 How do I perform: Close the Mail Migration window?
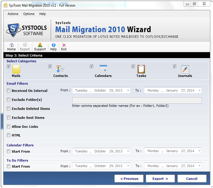click(x=204, y=4)
